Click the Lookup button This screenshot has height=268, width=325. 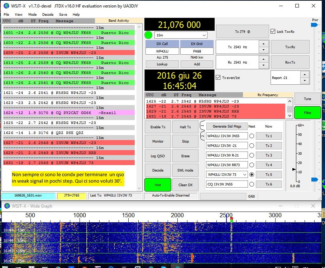point(162,64)
